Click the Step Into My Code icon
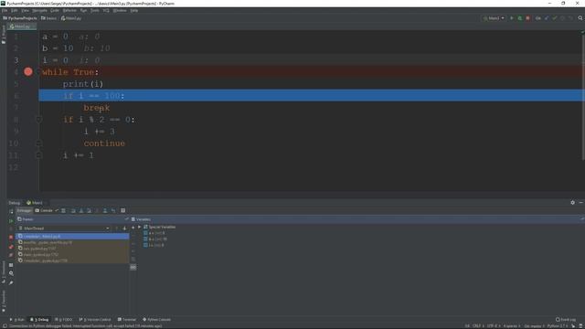This screenshot has height=329, width=585. [x=90, y=211]
